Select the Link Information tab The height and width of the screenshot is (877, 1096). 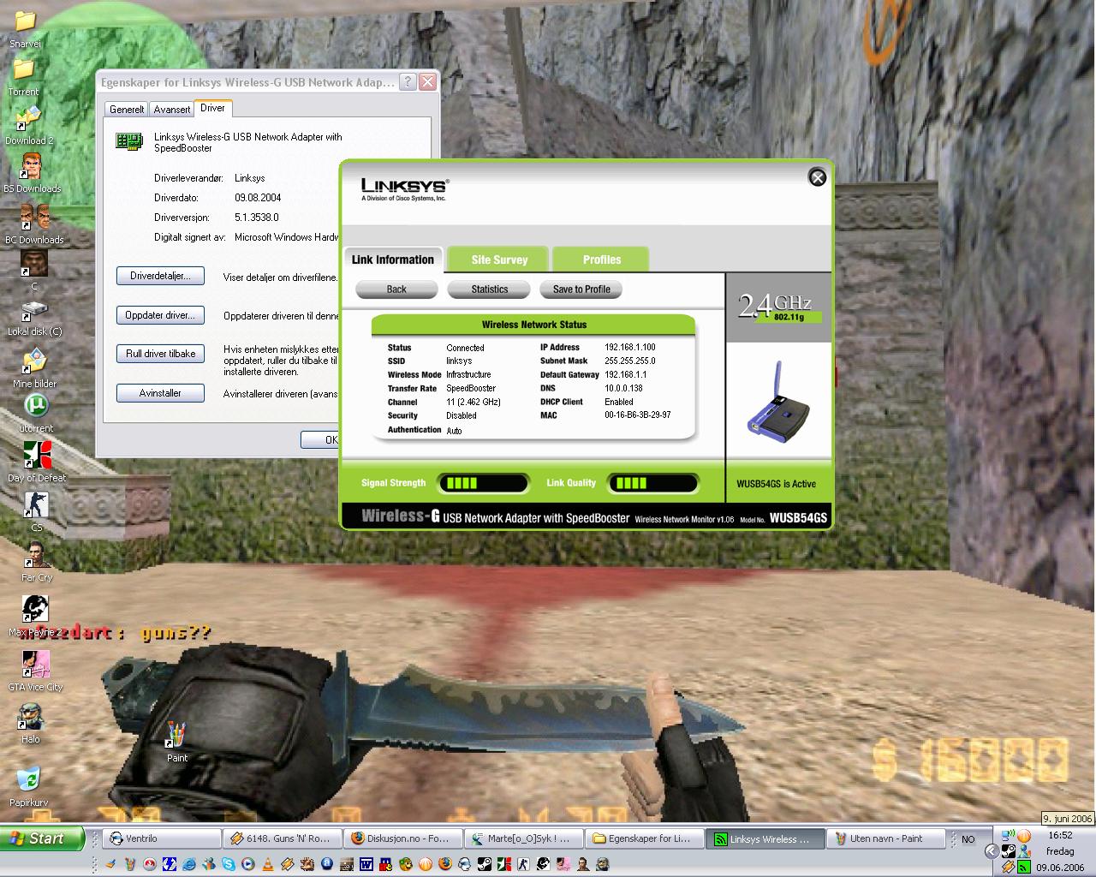[393, 260]
